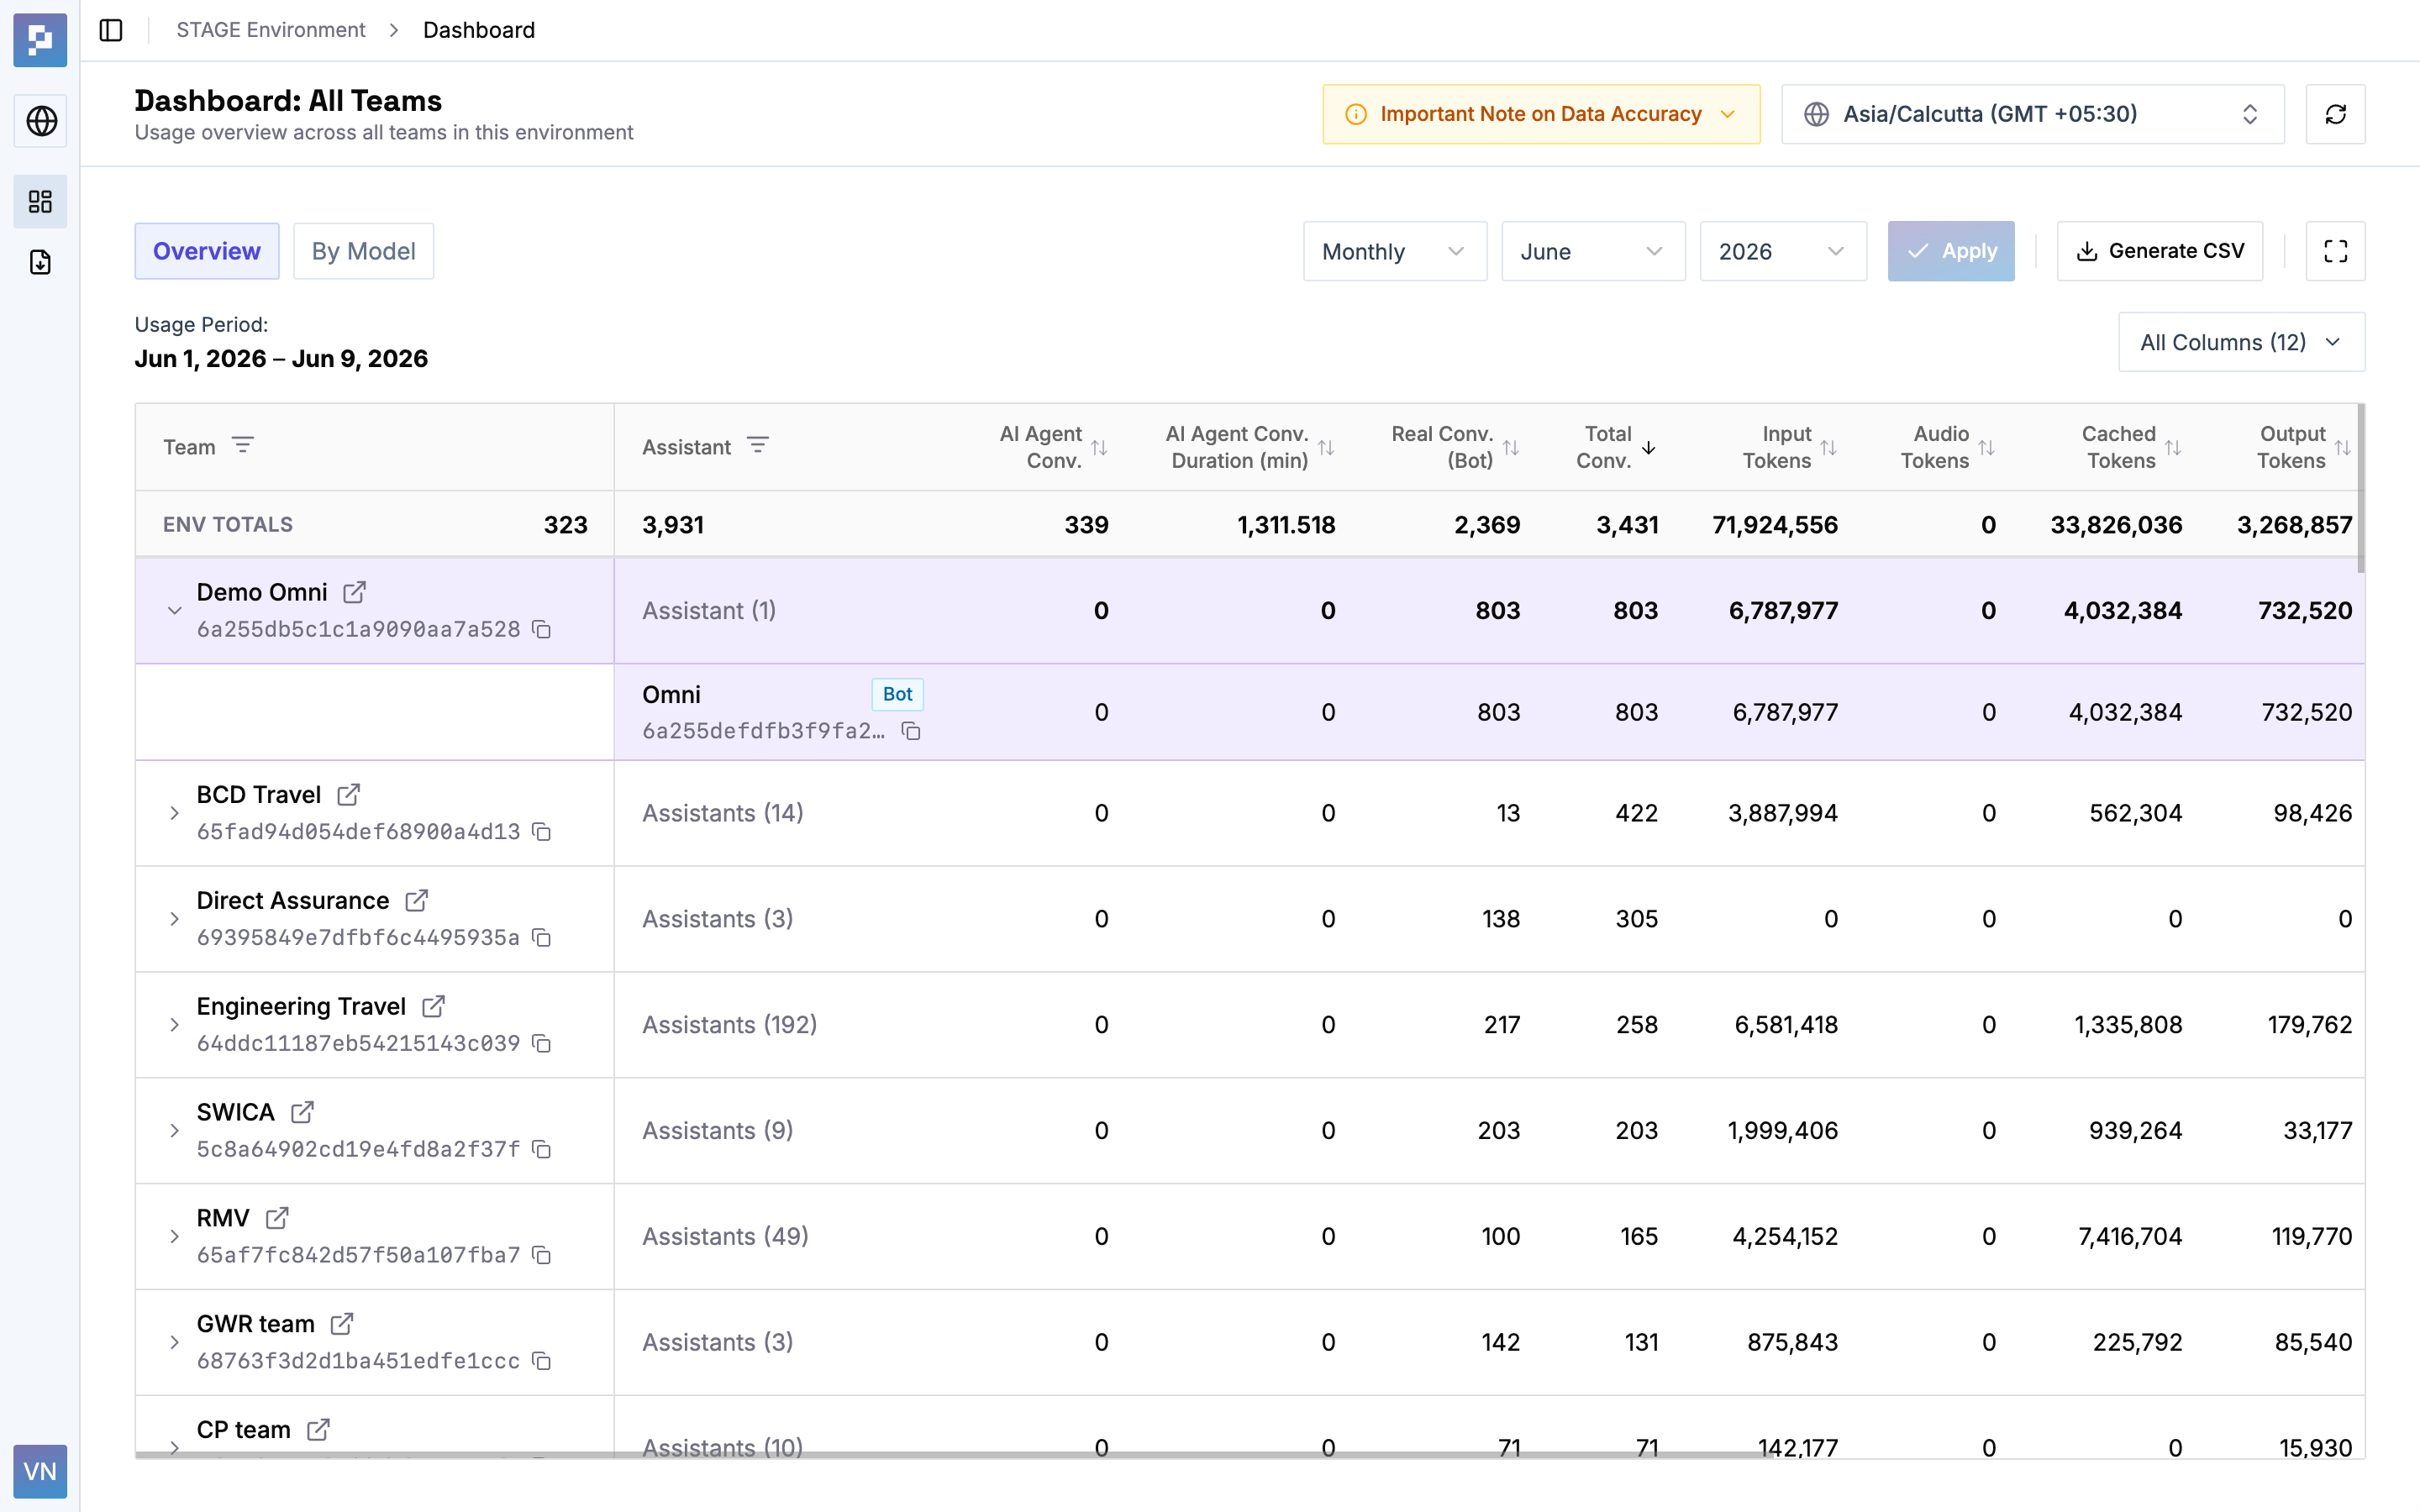Click the Apply button
Image resolution: width=2420 pixels, height=1512 pixels.
1951,251
